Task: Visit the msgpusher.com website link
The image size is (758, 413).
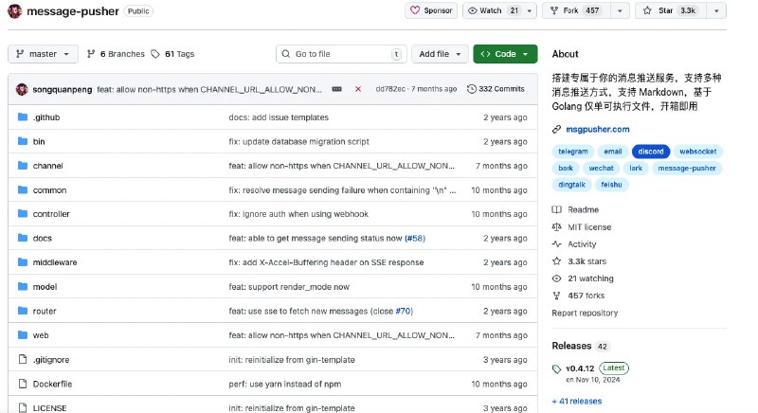Action: tap(598, 129)
